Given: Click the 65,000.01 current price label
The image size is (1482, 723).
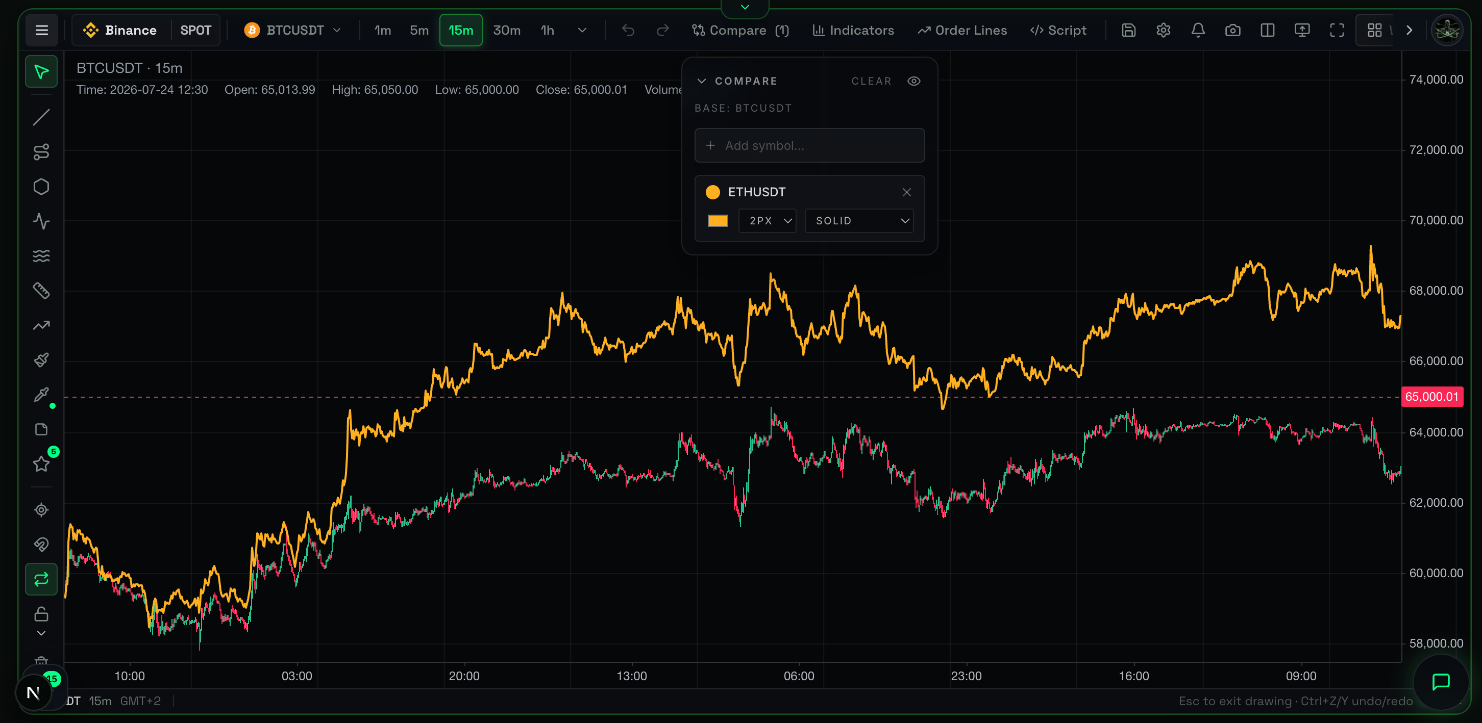Looking at the screenshot, I should [x=1432, y=397].
